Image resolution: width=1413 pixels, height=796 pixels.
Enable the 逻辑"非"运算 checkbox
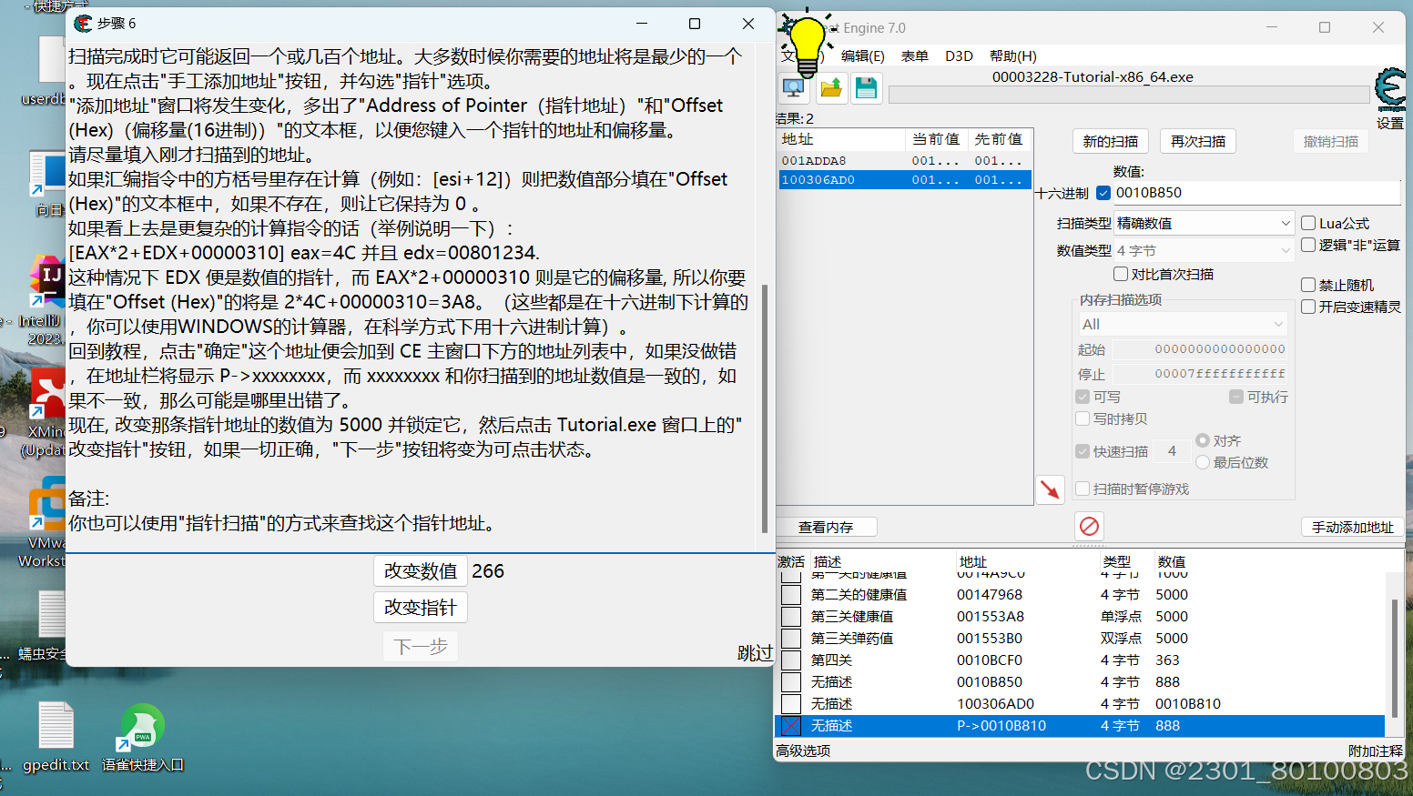coord(1308,245)
